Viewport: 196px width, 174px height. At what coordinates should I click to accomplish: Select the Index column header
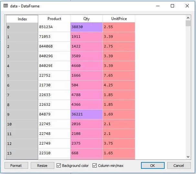pyautogui.click(x=22, y=19)
